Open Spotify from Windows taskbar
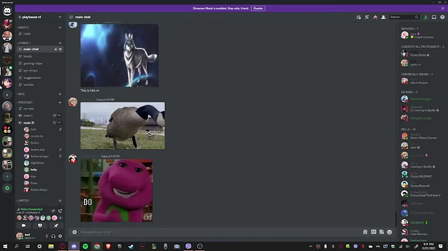 pos(85,246)
